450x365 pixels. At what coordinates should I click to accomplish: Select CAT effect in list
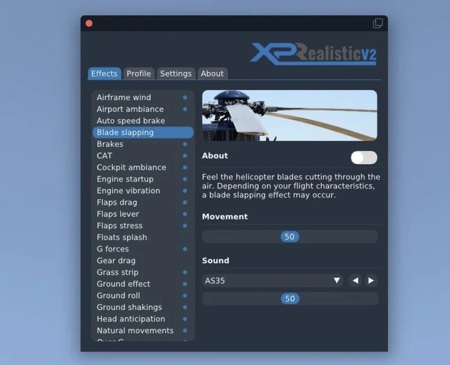click(x=143, y=156)
